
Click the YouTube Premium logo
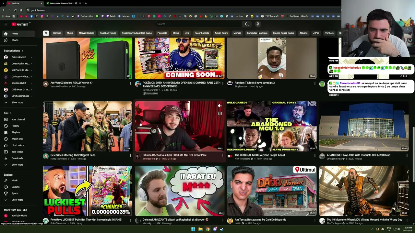coord(20,24)
